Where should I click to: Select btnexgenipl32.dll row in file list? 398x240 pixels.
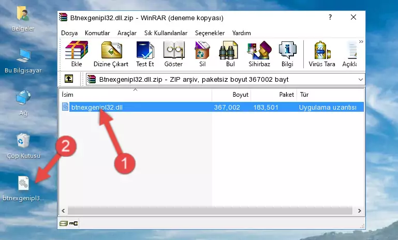click(x=212, y=107)
